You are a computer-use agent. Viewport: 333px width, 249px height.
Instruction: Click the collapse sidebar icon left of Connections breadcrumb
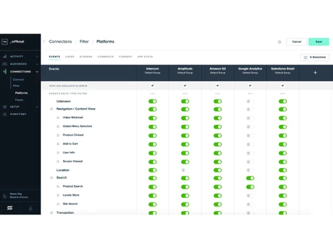tap(44, 41)
